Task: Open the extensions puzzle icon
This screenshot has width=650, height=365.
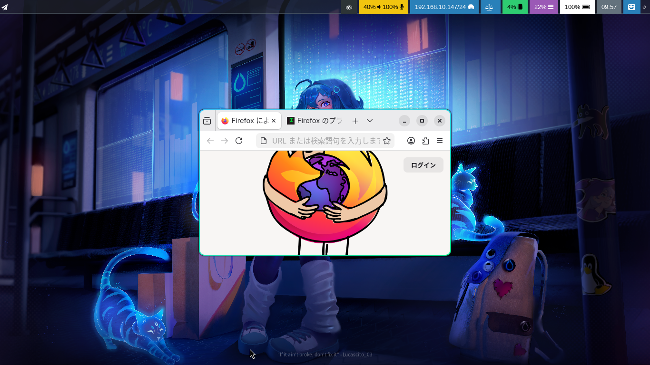Action: tap(425, 141)
